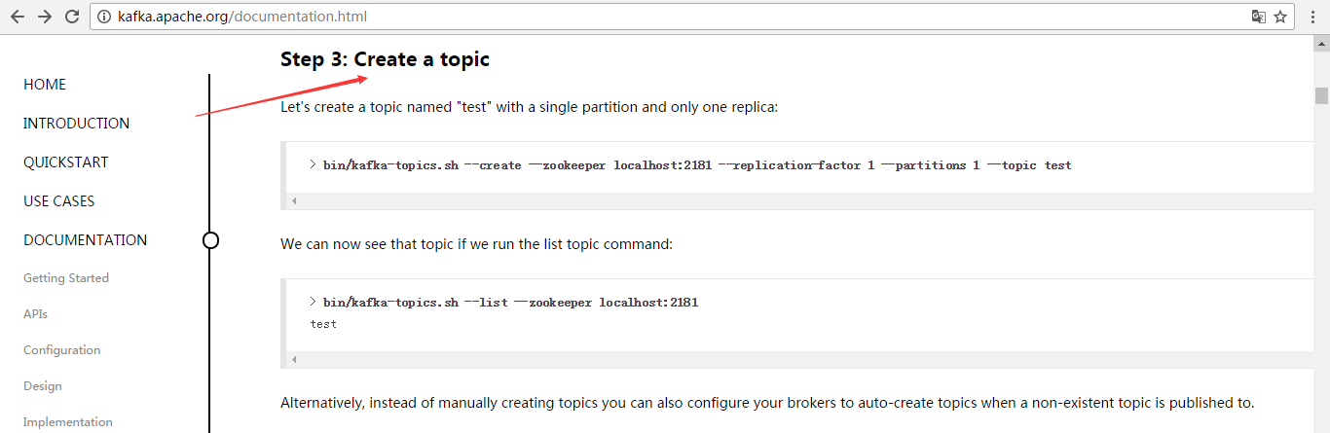
Task: Open the Design sub-link
Action: click(43, 386)
